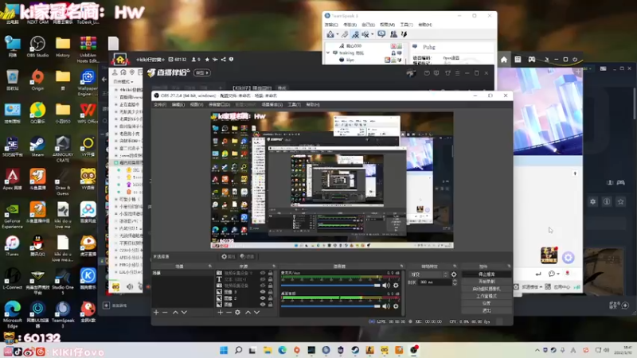Toggle lock on 图像 2 source
637x358 pixels.
pos(270,298)
